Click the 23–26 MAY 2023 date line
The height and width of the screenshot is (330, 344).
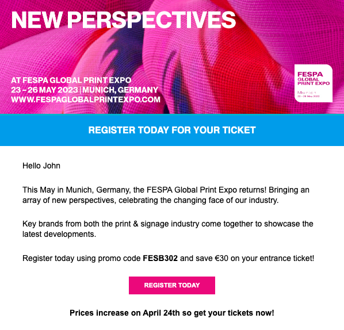point(44,90)
